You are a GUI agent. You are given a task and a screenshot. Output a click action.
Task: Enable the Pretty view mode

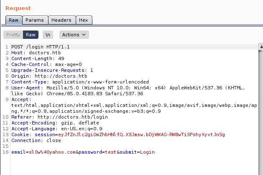(13, 35)
